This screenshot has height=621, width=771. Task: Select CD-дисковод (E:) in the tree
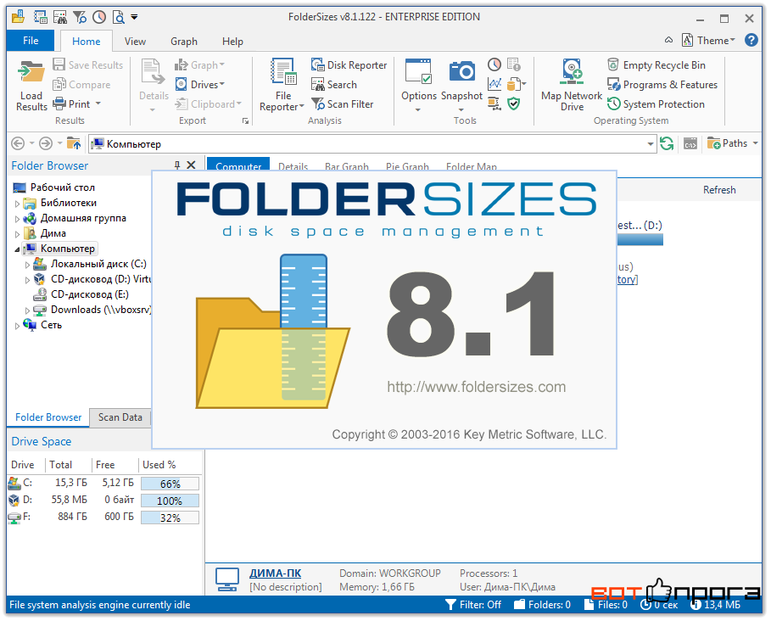pyautogui.click(x=81, y=294)
